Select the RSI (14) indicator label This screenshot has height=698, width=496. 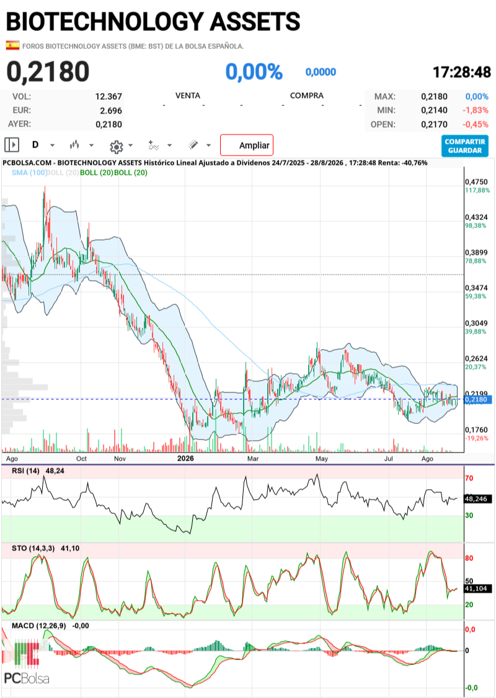coord(25,470)
